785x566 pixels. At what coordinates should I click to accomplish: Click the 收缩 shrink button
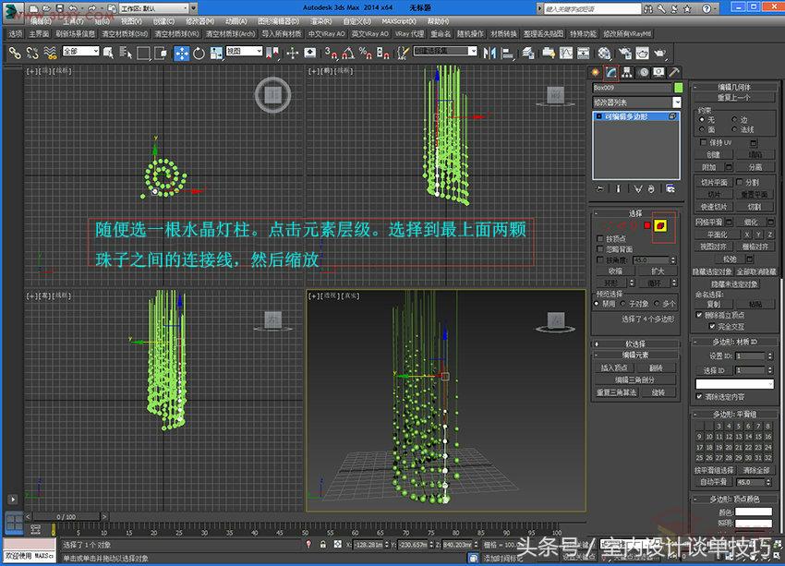pos(616,271)
